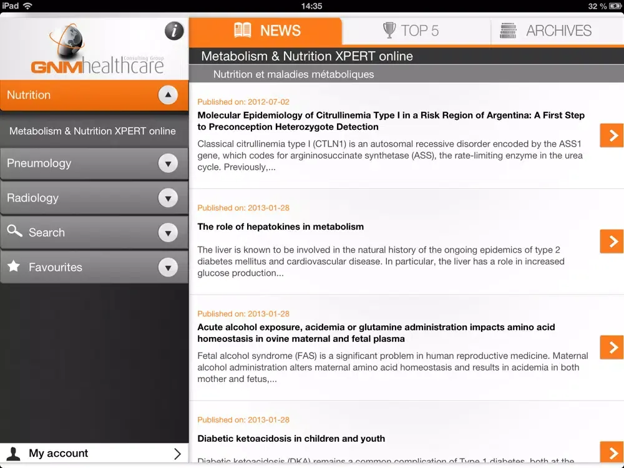Click the Fetal alcohol syndrome summary text

tap(392, 367)
